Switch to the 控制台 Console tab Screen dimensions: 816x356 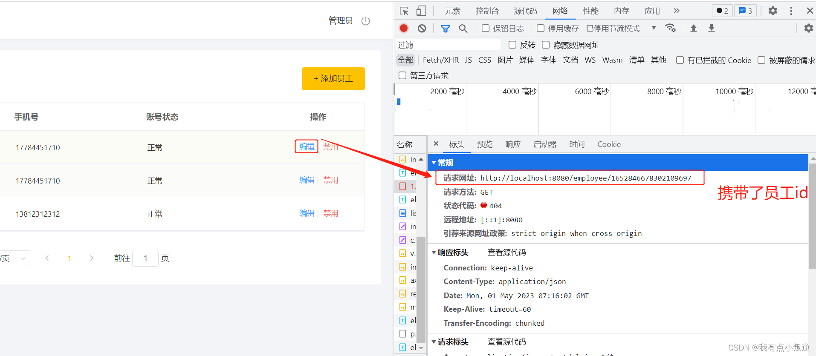pyautogui.click(x=487, y=11)
